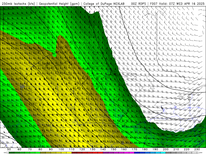Screen dimensions: 206x154
Task: Click the '100' legend scale value
Action: click(x=61, y=149)
